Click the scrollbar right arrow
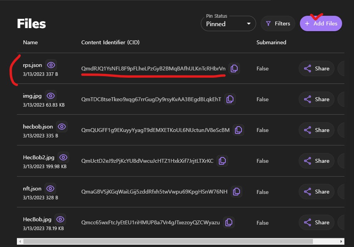Screen dimensions: 354x247 (x=341, y=241)
